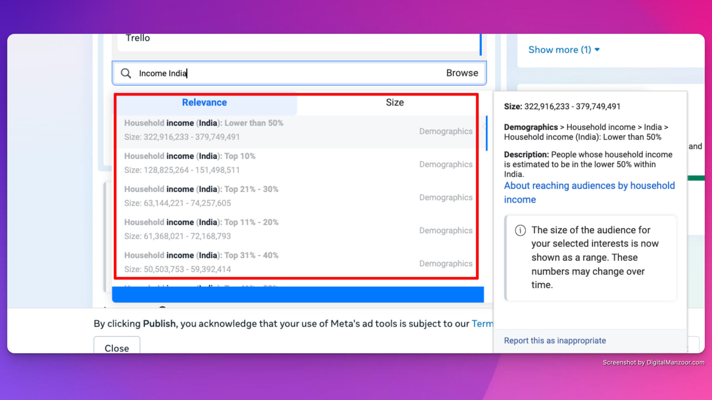This screenshot has height=400, width=712.
Task: Click the blue horizontal scrollbar below results
Action: [x=297, y=294]
